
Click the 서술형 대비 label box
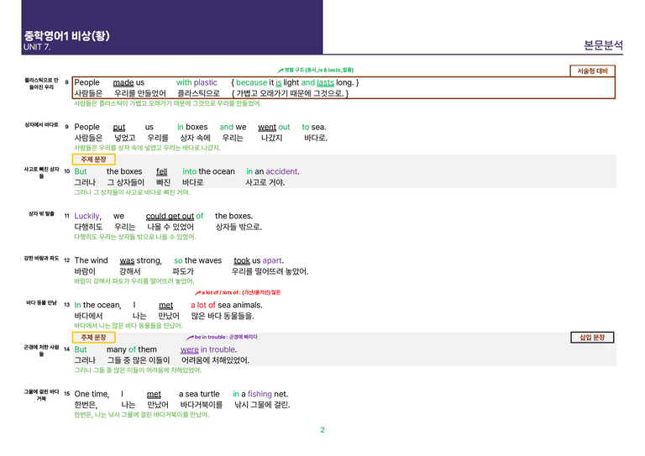point(592,71)
